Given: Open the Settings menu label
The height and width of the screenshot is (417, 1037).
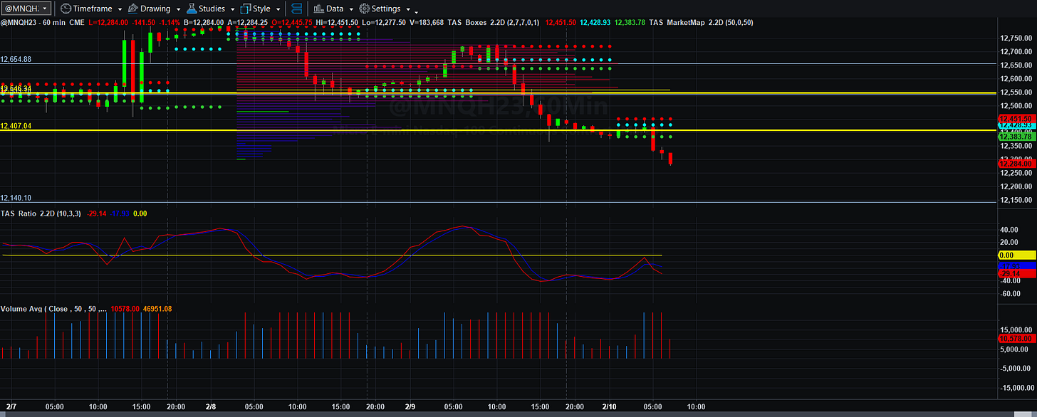Looking at the screenshot, I should (385, 9).
